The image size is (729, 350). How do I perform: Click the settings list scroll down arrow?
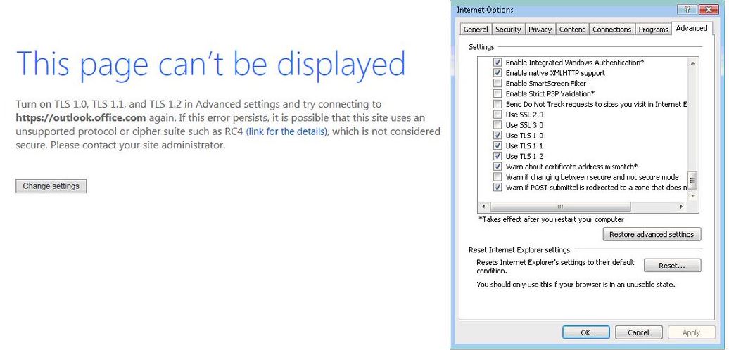(692, 196)
